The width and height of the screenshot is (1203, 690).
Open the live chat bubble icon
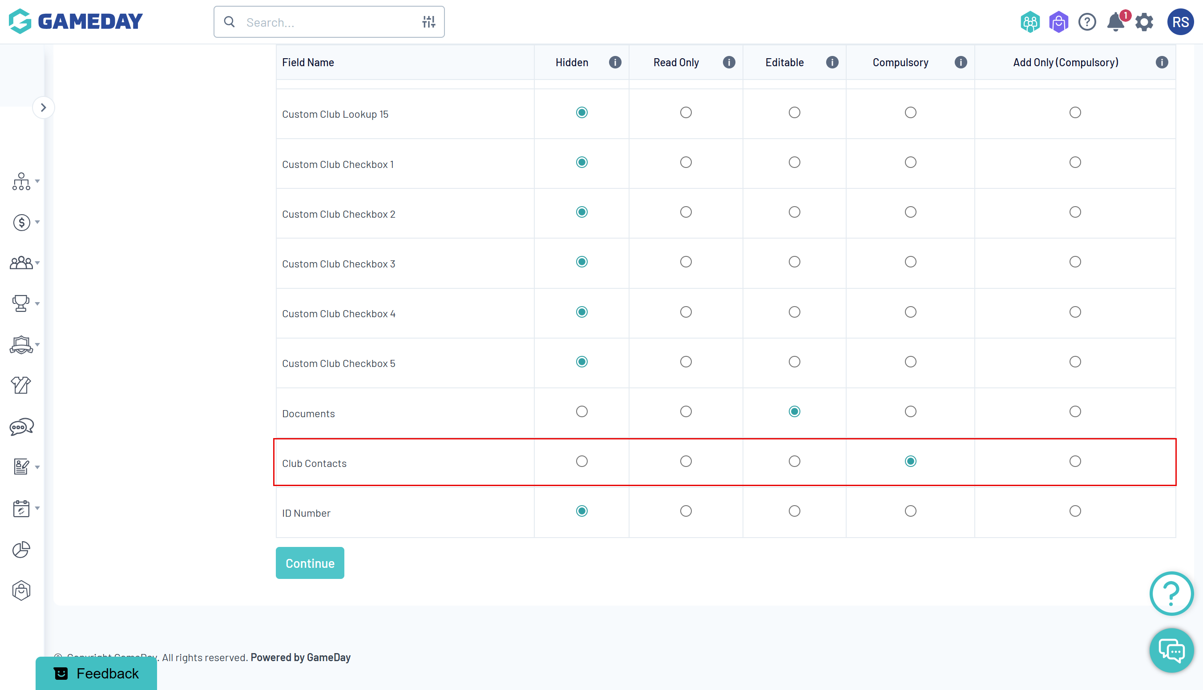pyautogui.click(x=1171, y=650)
